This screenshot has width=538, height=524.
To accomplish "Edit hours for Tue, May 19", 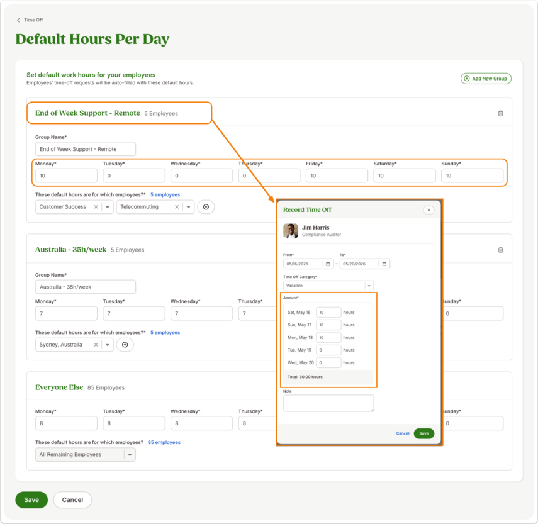I will click(328, 350).
